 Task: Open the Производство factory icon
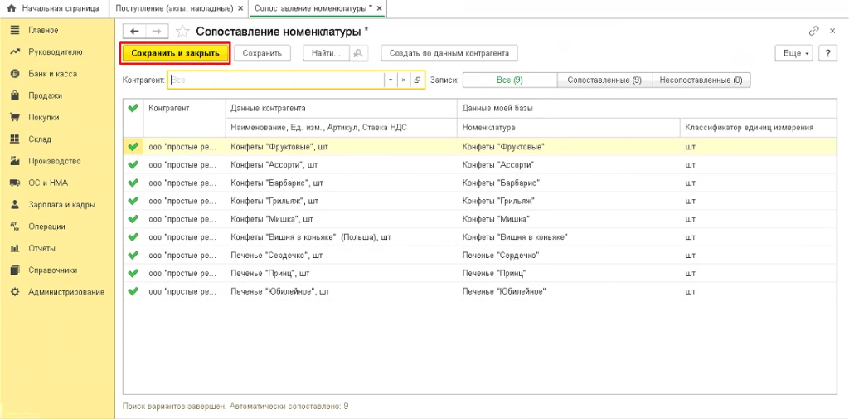(15, 161)
